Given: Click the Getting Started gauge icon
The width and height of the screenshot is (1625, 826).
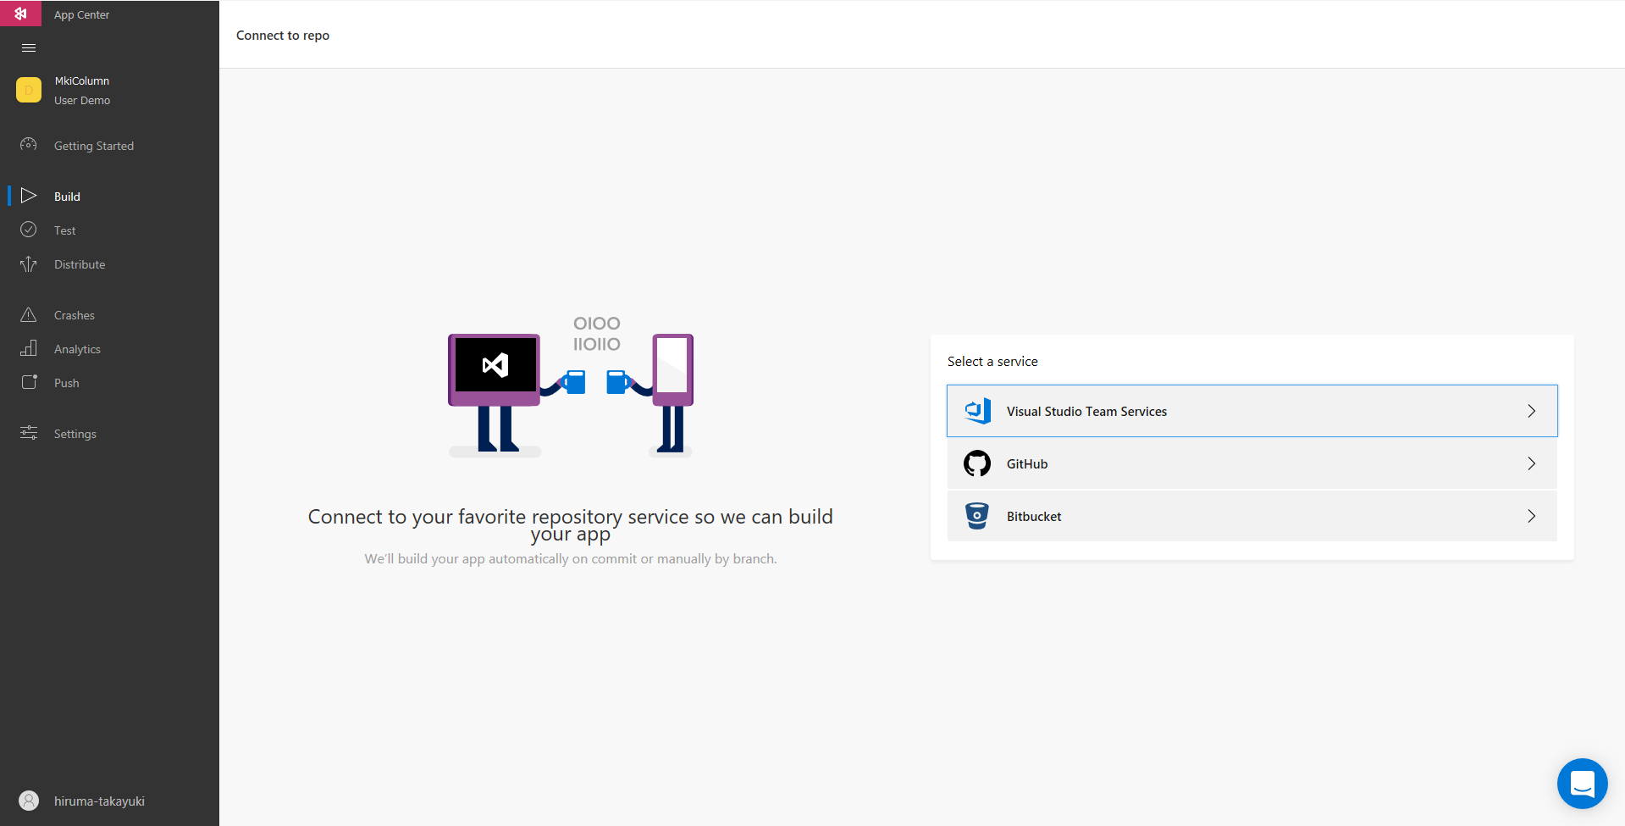Looking at the screenshot, I should coord(29,145).
